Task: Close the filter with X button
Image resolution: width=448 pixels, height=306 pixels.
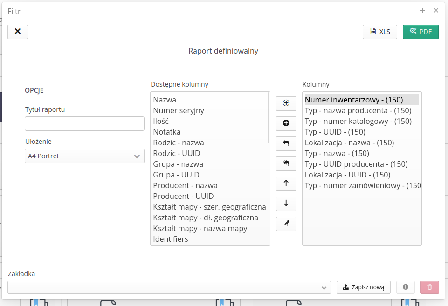Action: click(18, 32)
